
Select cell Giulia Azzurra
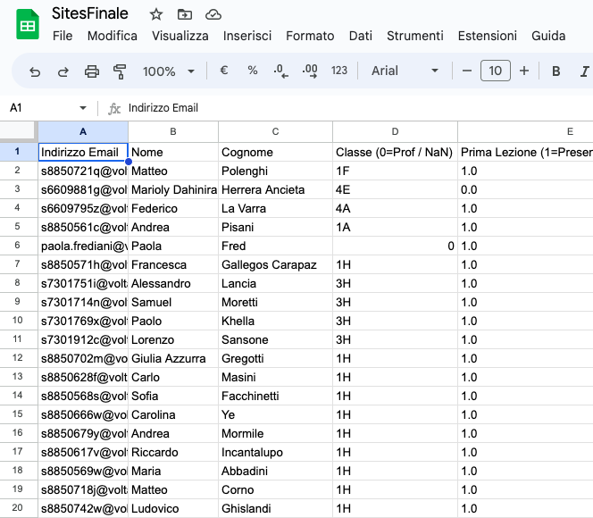point(173,358)
